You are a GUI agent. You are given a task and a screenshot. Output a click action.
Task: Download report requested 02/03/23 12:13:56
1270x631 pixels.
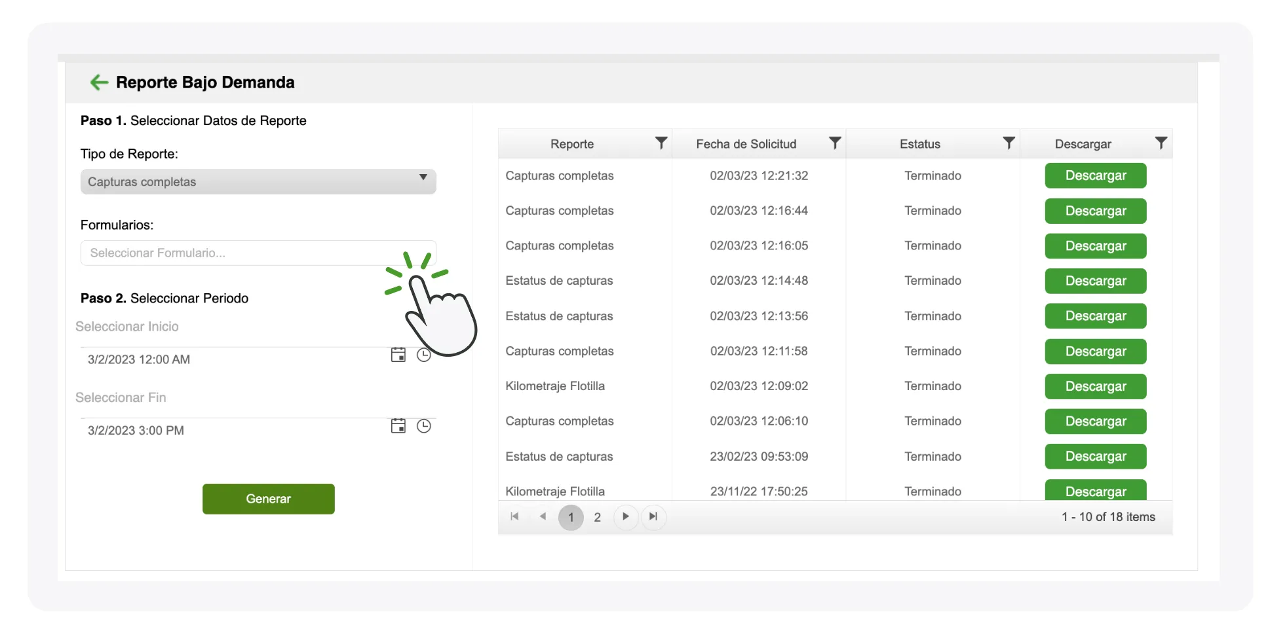[1096, 316]
